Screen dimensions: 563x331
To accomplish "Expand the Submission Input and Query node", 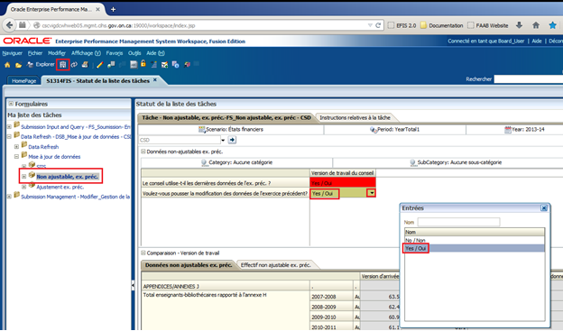I will 9,127.
